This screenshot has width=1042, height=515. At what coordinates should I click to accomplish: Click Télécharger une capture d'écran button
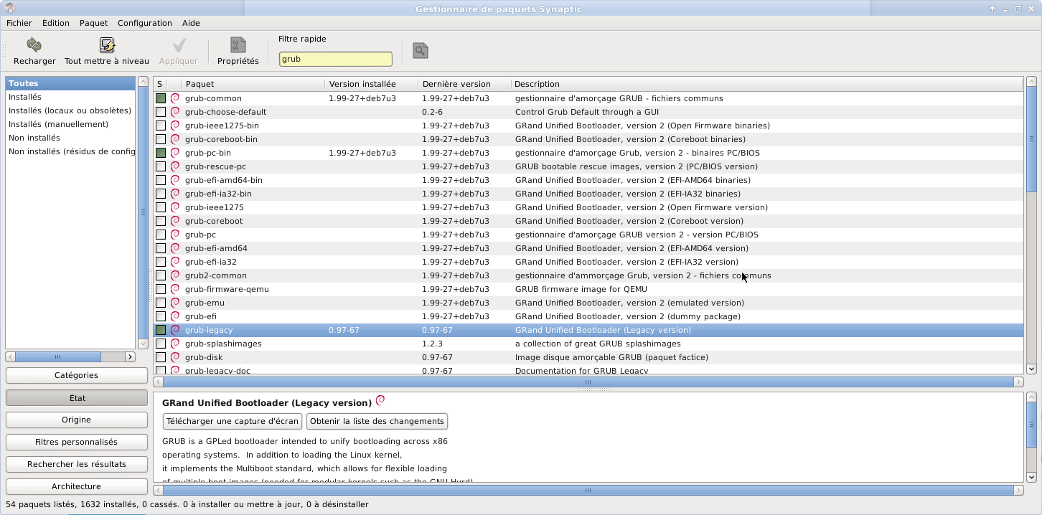click(x=233, y=421)
